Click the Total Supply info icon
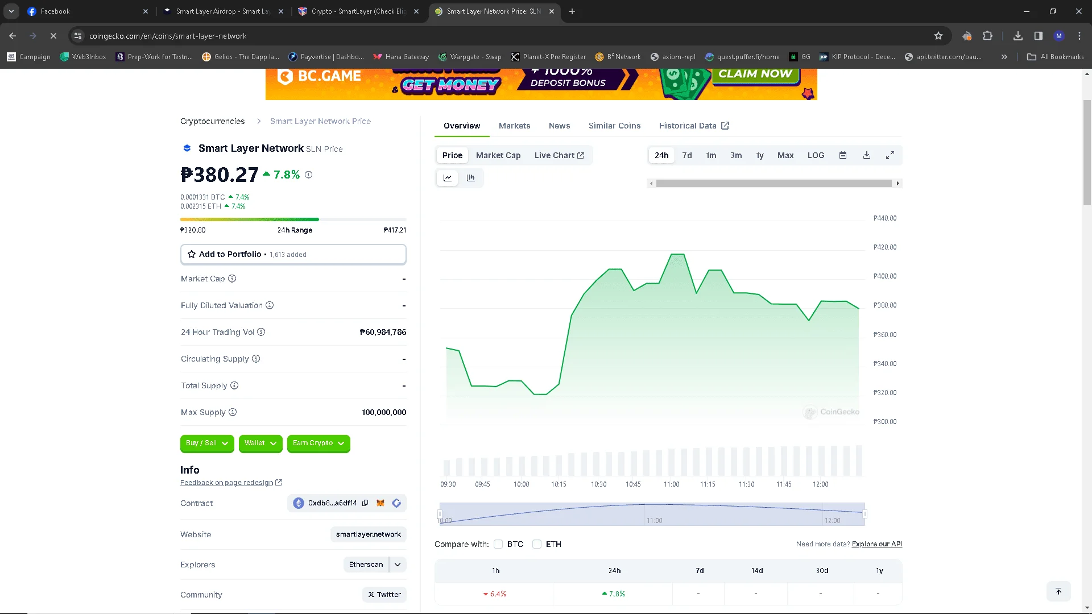The image size is (1092, 614). [234, 385]
